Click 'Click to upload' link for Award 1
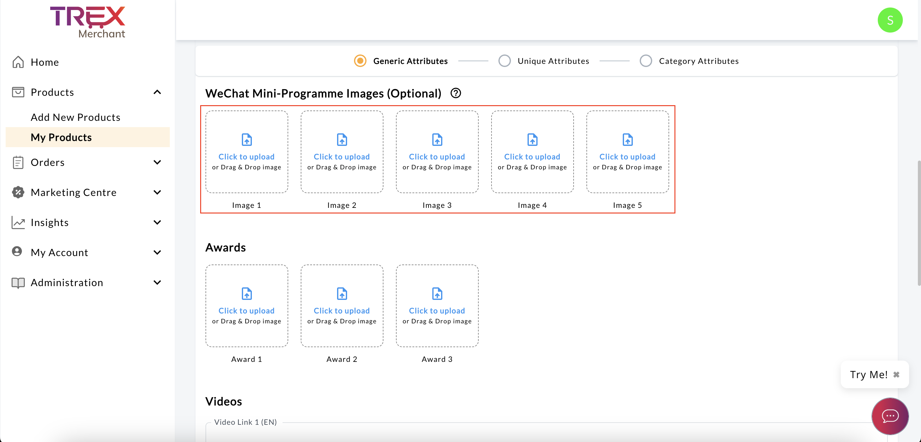Image resolution: width=921 pixels, height=442 pixels. coord(246,311)
